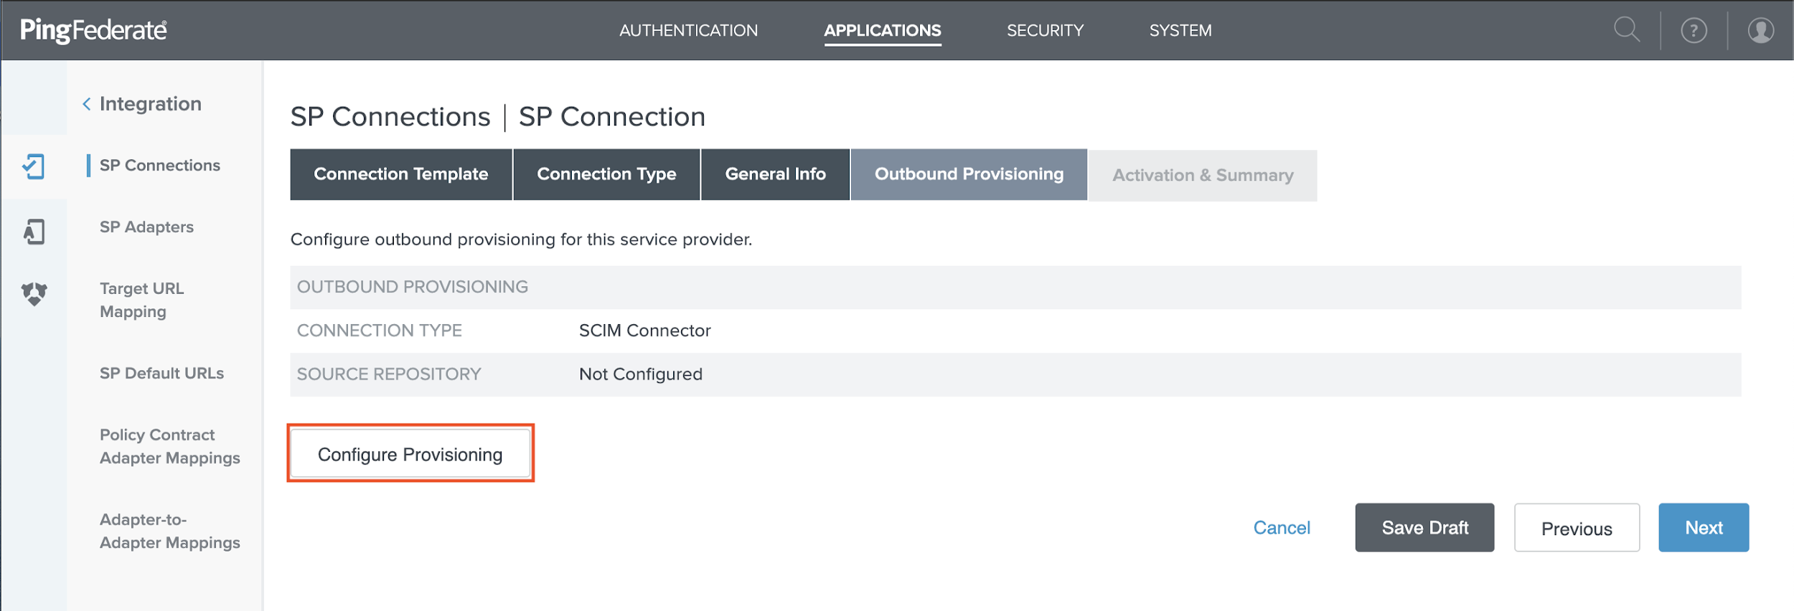
Task: Click the third sidebar rail icon
Action: (x=34, y=293)
